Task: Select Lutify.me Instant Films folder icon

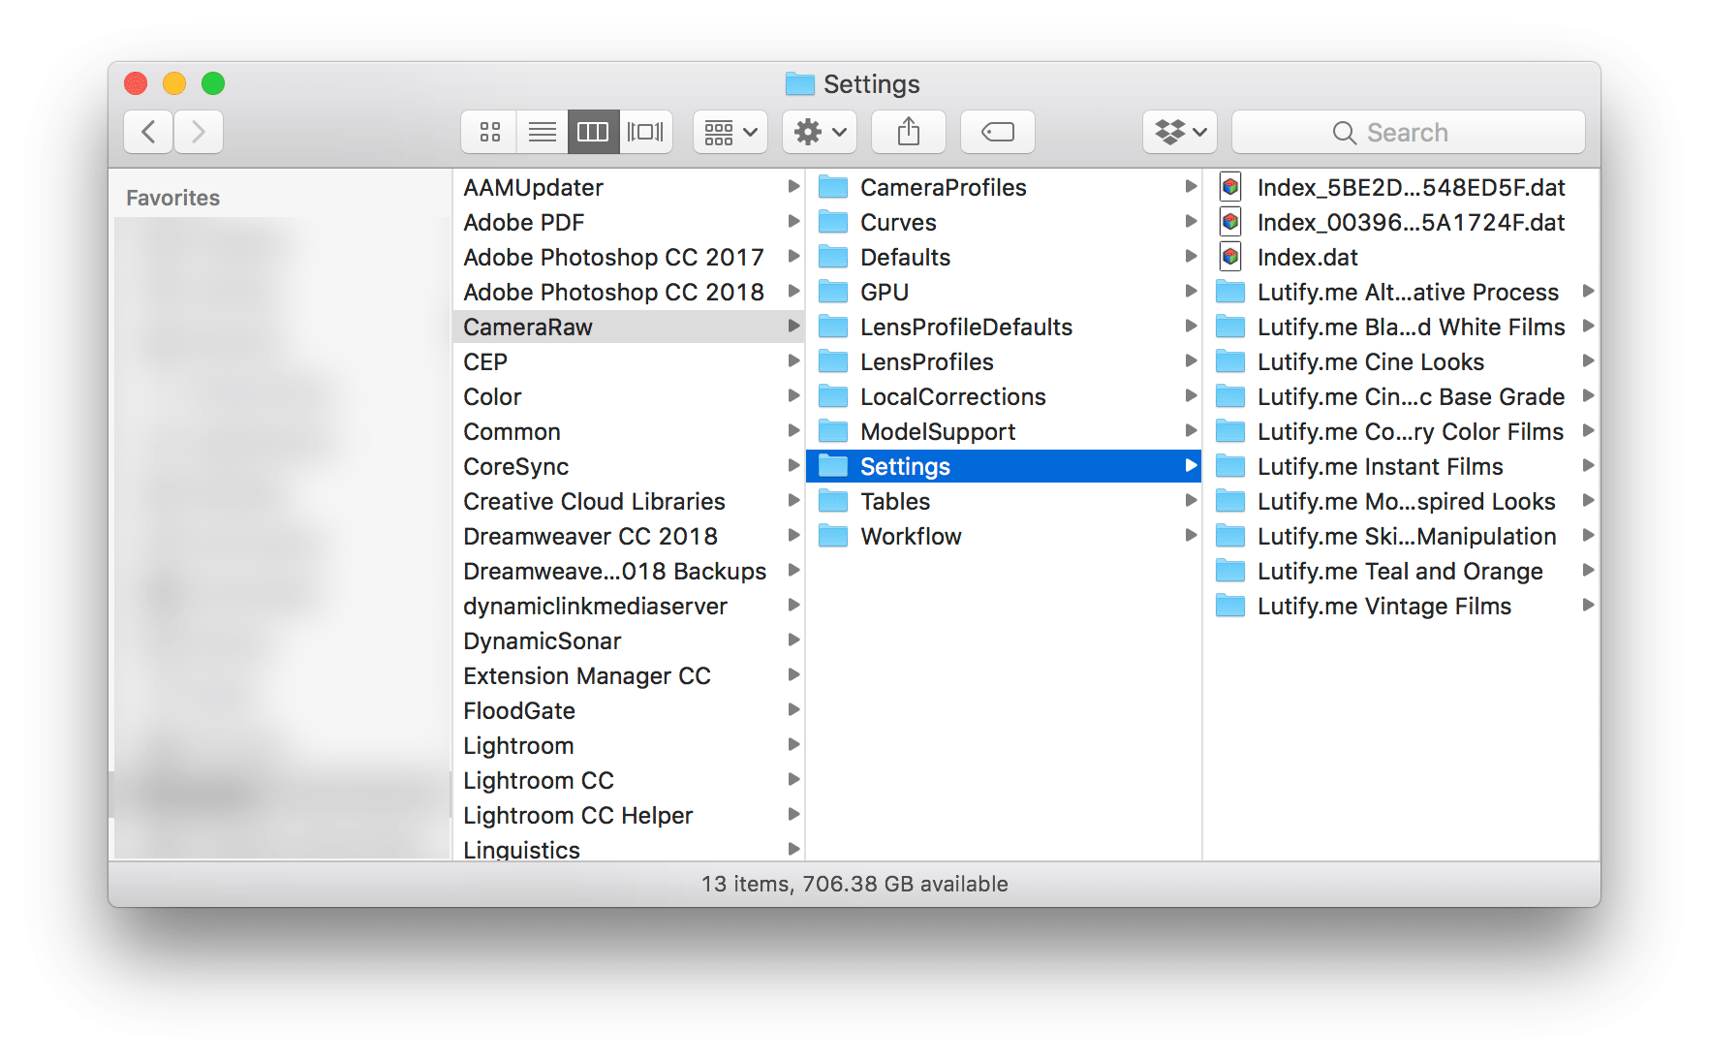Action: point(1230,466)
